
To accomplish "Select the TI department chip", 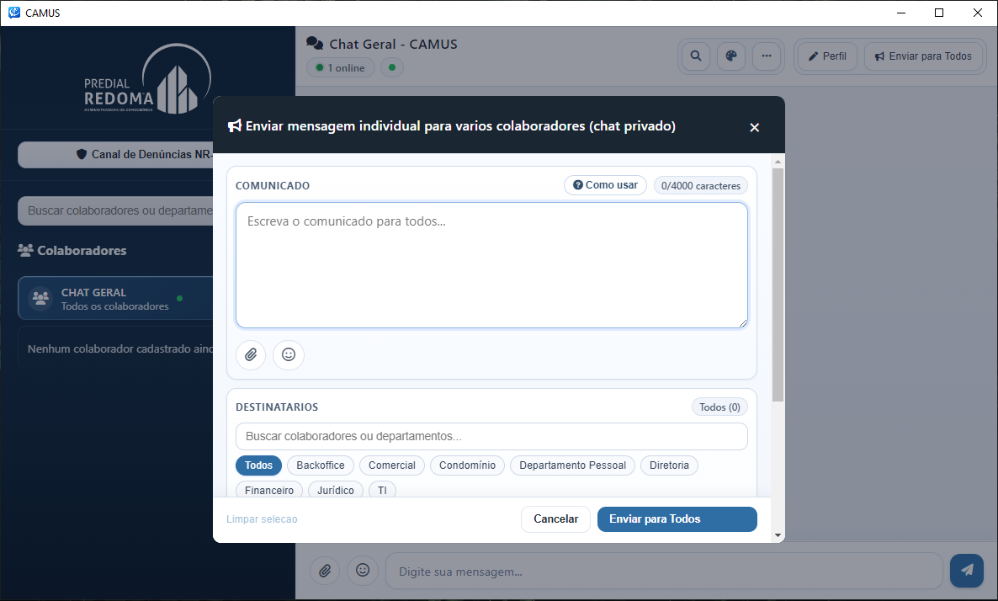I will 382,490.
